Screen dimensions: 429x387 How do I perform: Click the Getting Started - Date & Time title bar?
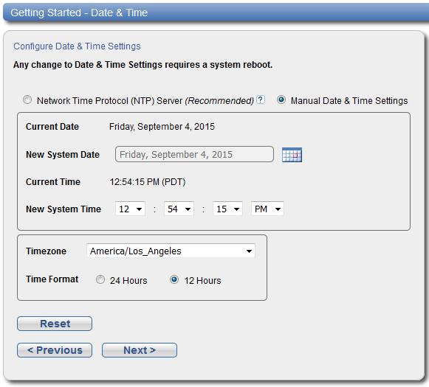point(216,13)
